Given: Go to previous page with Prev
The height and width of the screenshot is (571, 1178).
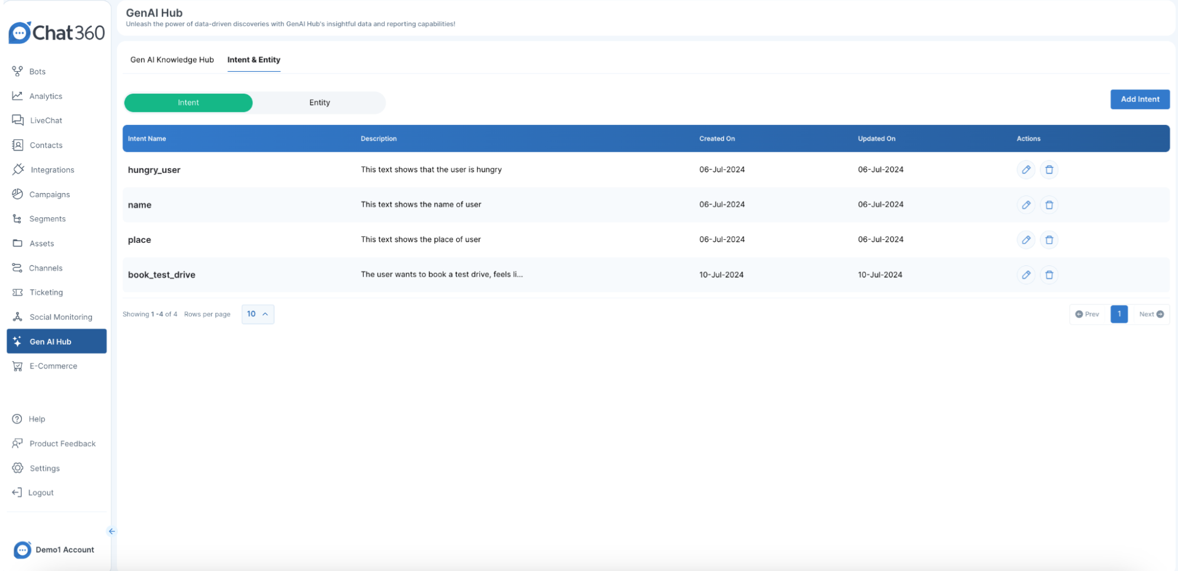Looking at the screenshot, I should pyautogui.click(x=1087, y=314).
